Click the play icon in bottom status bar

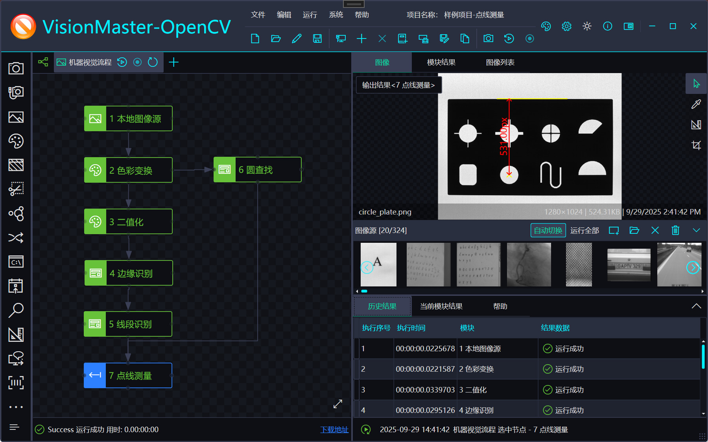pos(366,430)
